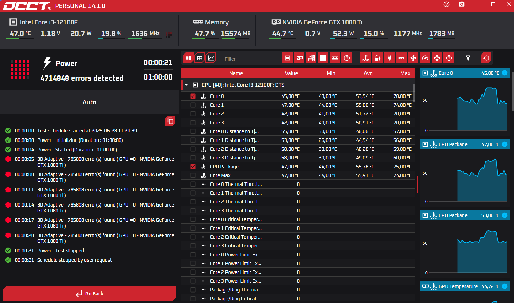Click the Go Back button
The image size is (514, 303).
point(90,294)
